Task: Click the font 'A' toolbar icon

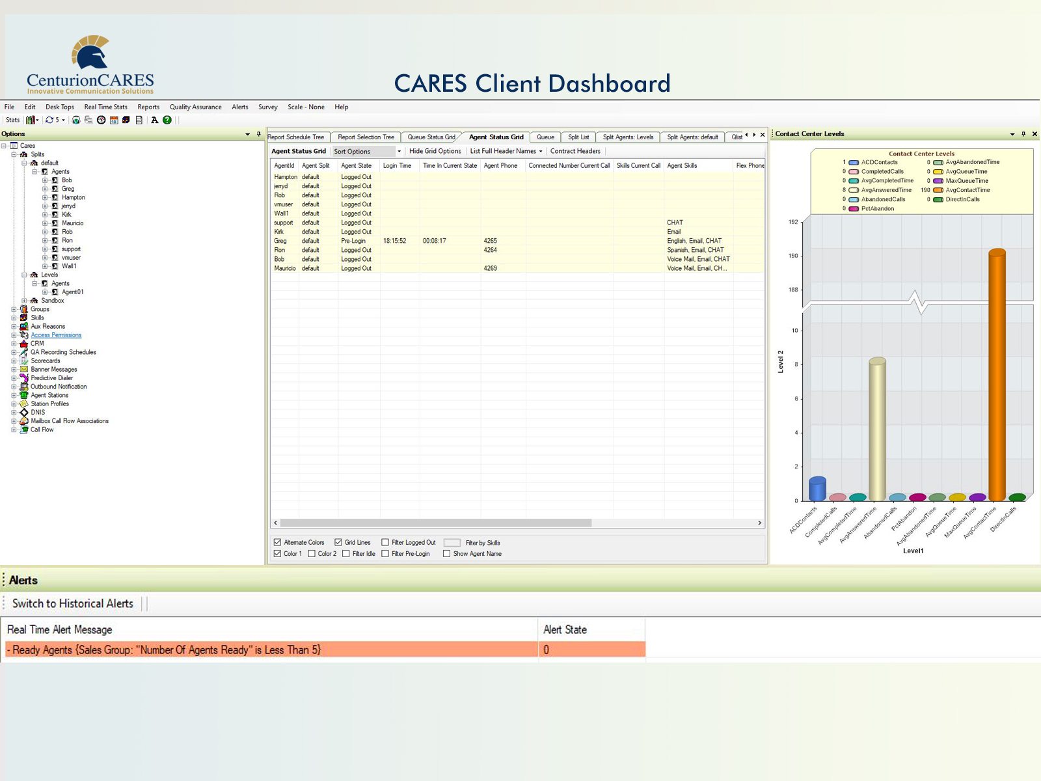Action: 154,120
